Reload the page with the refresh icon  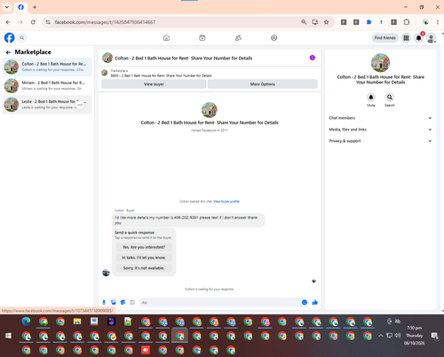tap(33, 22)
